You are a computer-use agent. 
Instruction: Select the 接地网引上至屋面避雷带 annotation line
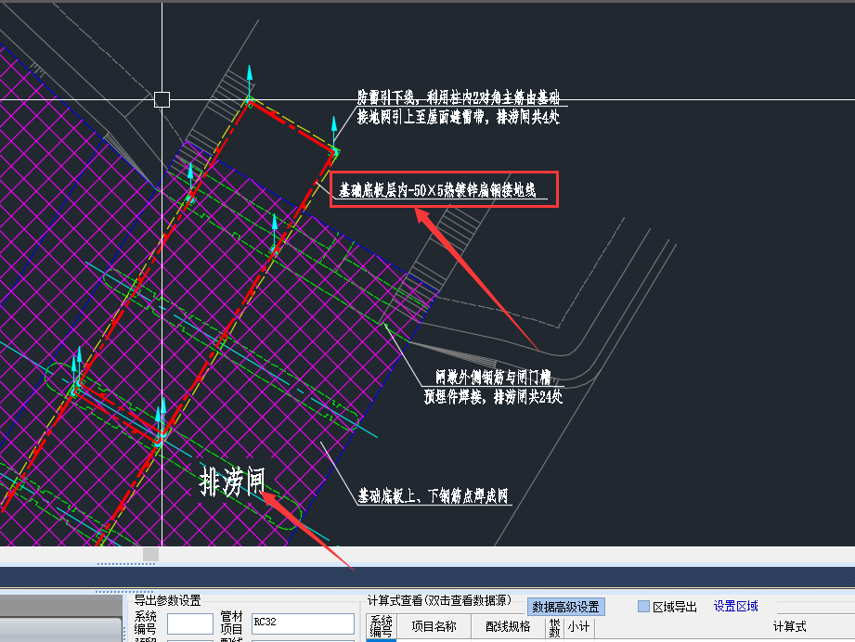[458, 117]
